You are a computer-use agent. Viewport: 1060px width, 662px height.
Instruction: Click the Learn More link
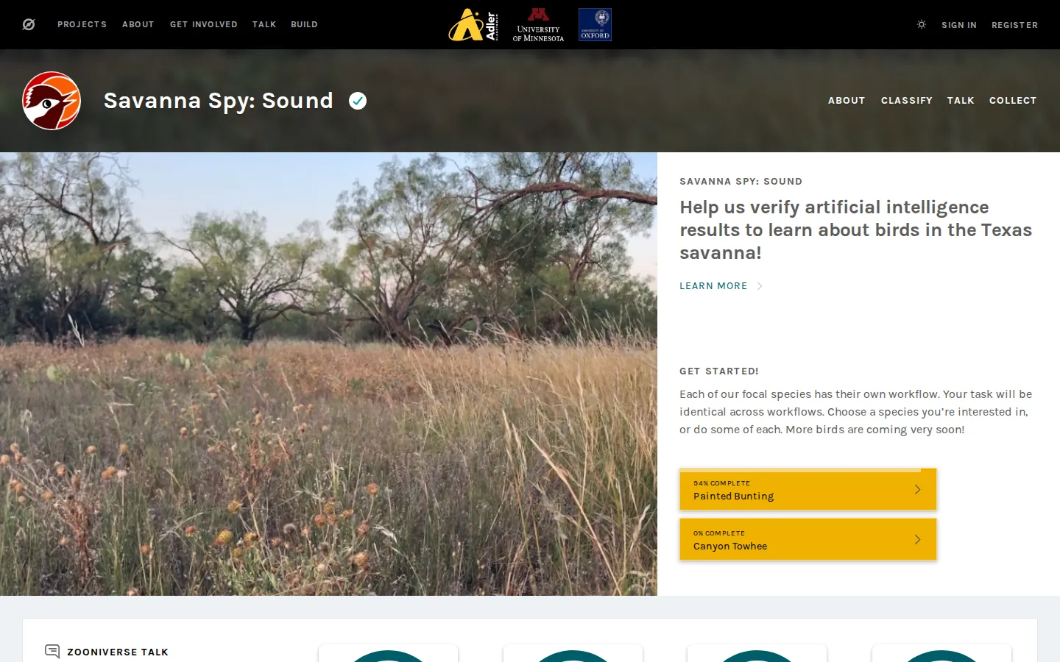point(721,286)
